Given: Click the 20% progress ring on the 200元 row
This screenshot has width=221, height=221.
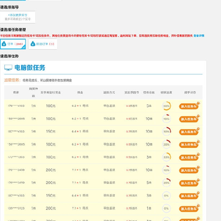Looking at the screenshot, I should click(166, 183).
